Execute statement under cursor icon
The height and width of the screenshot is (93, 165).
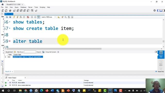coord(18,17)
